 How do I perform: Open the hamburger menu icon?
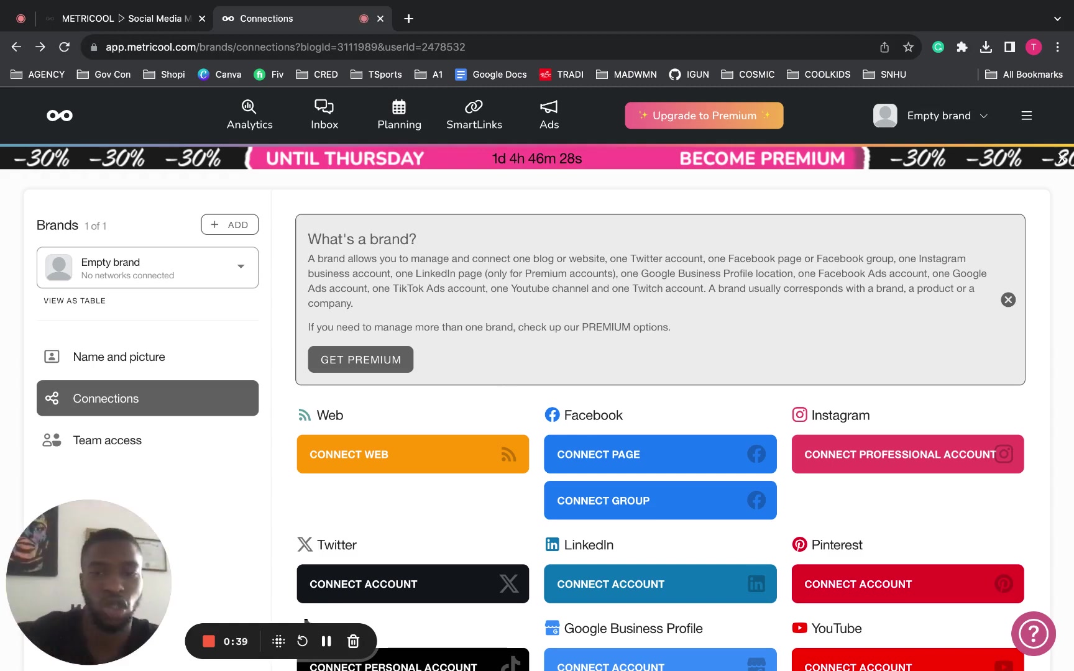point(1026,116)
